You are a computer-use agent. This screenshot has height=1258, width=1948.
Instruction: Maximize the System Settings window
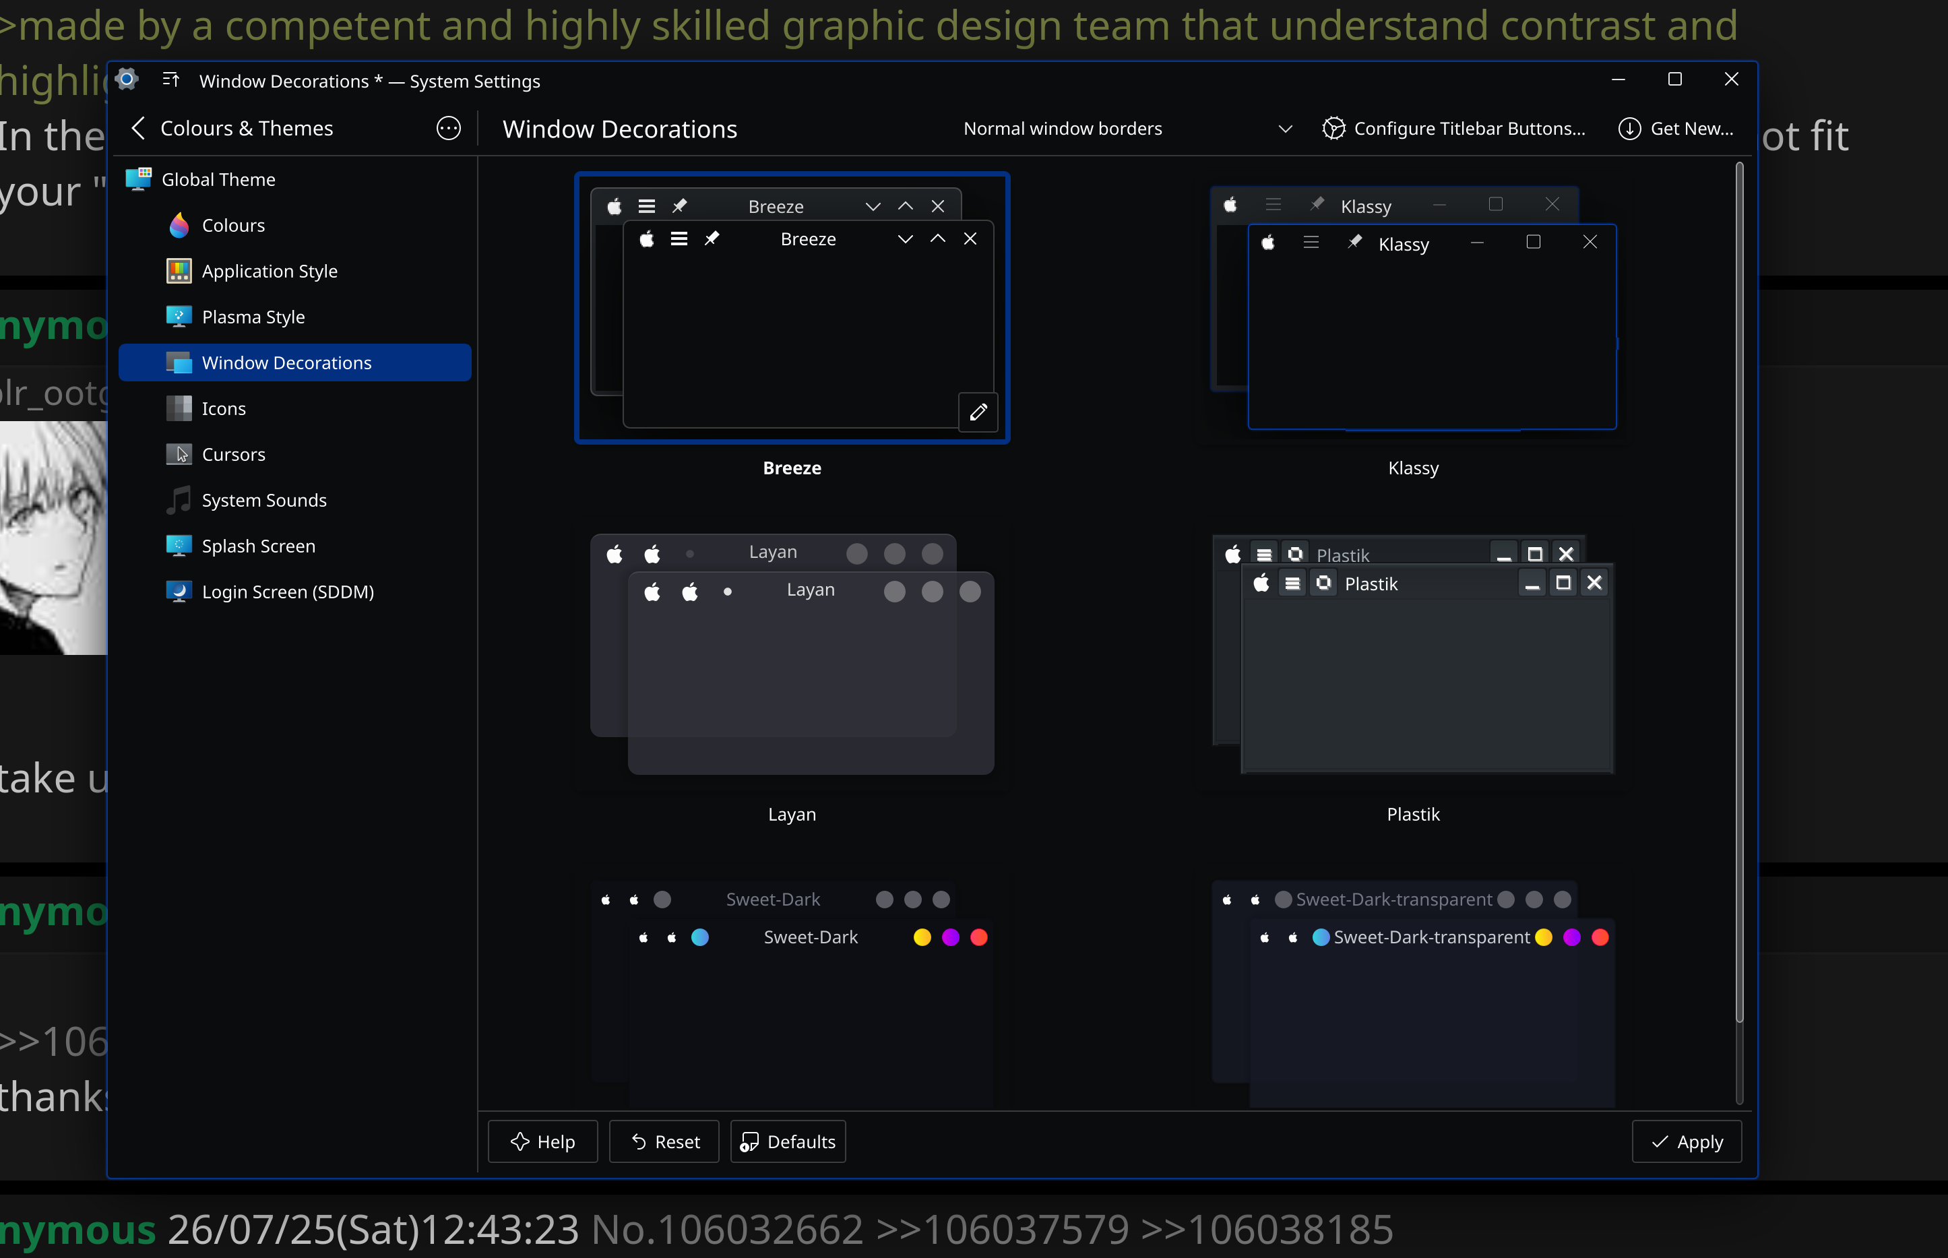1674,80
